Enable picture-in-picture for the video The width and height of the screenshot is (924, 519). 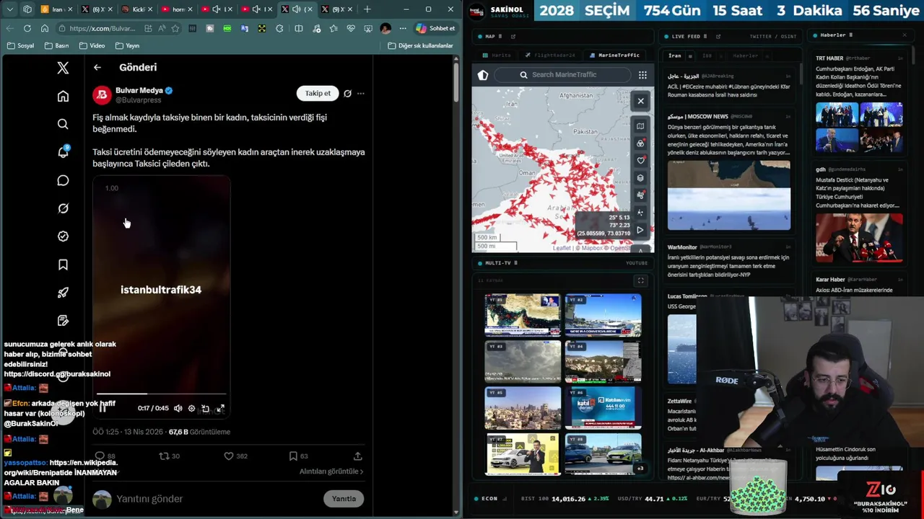point(206,408)
